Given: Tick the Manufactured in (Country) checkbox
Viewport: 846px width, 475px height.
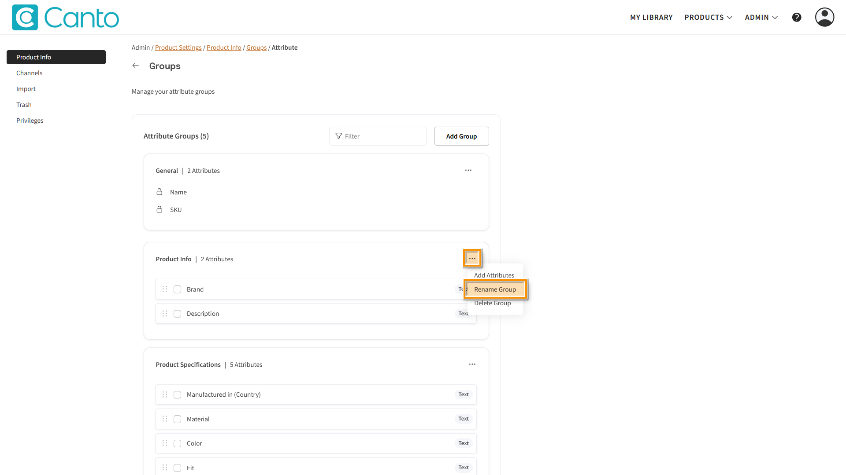Looking at the screenshot, I should 177,395.
